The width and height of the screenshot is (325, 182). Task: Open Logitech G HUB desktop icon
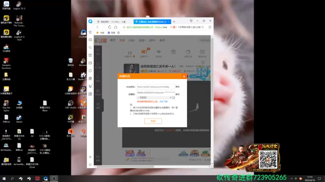coord(19,35)
